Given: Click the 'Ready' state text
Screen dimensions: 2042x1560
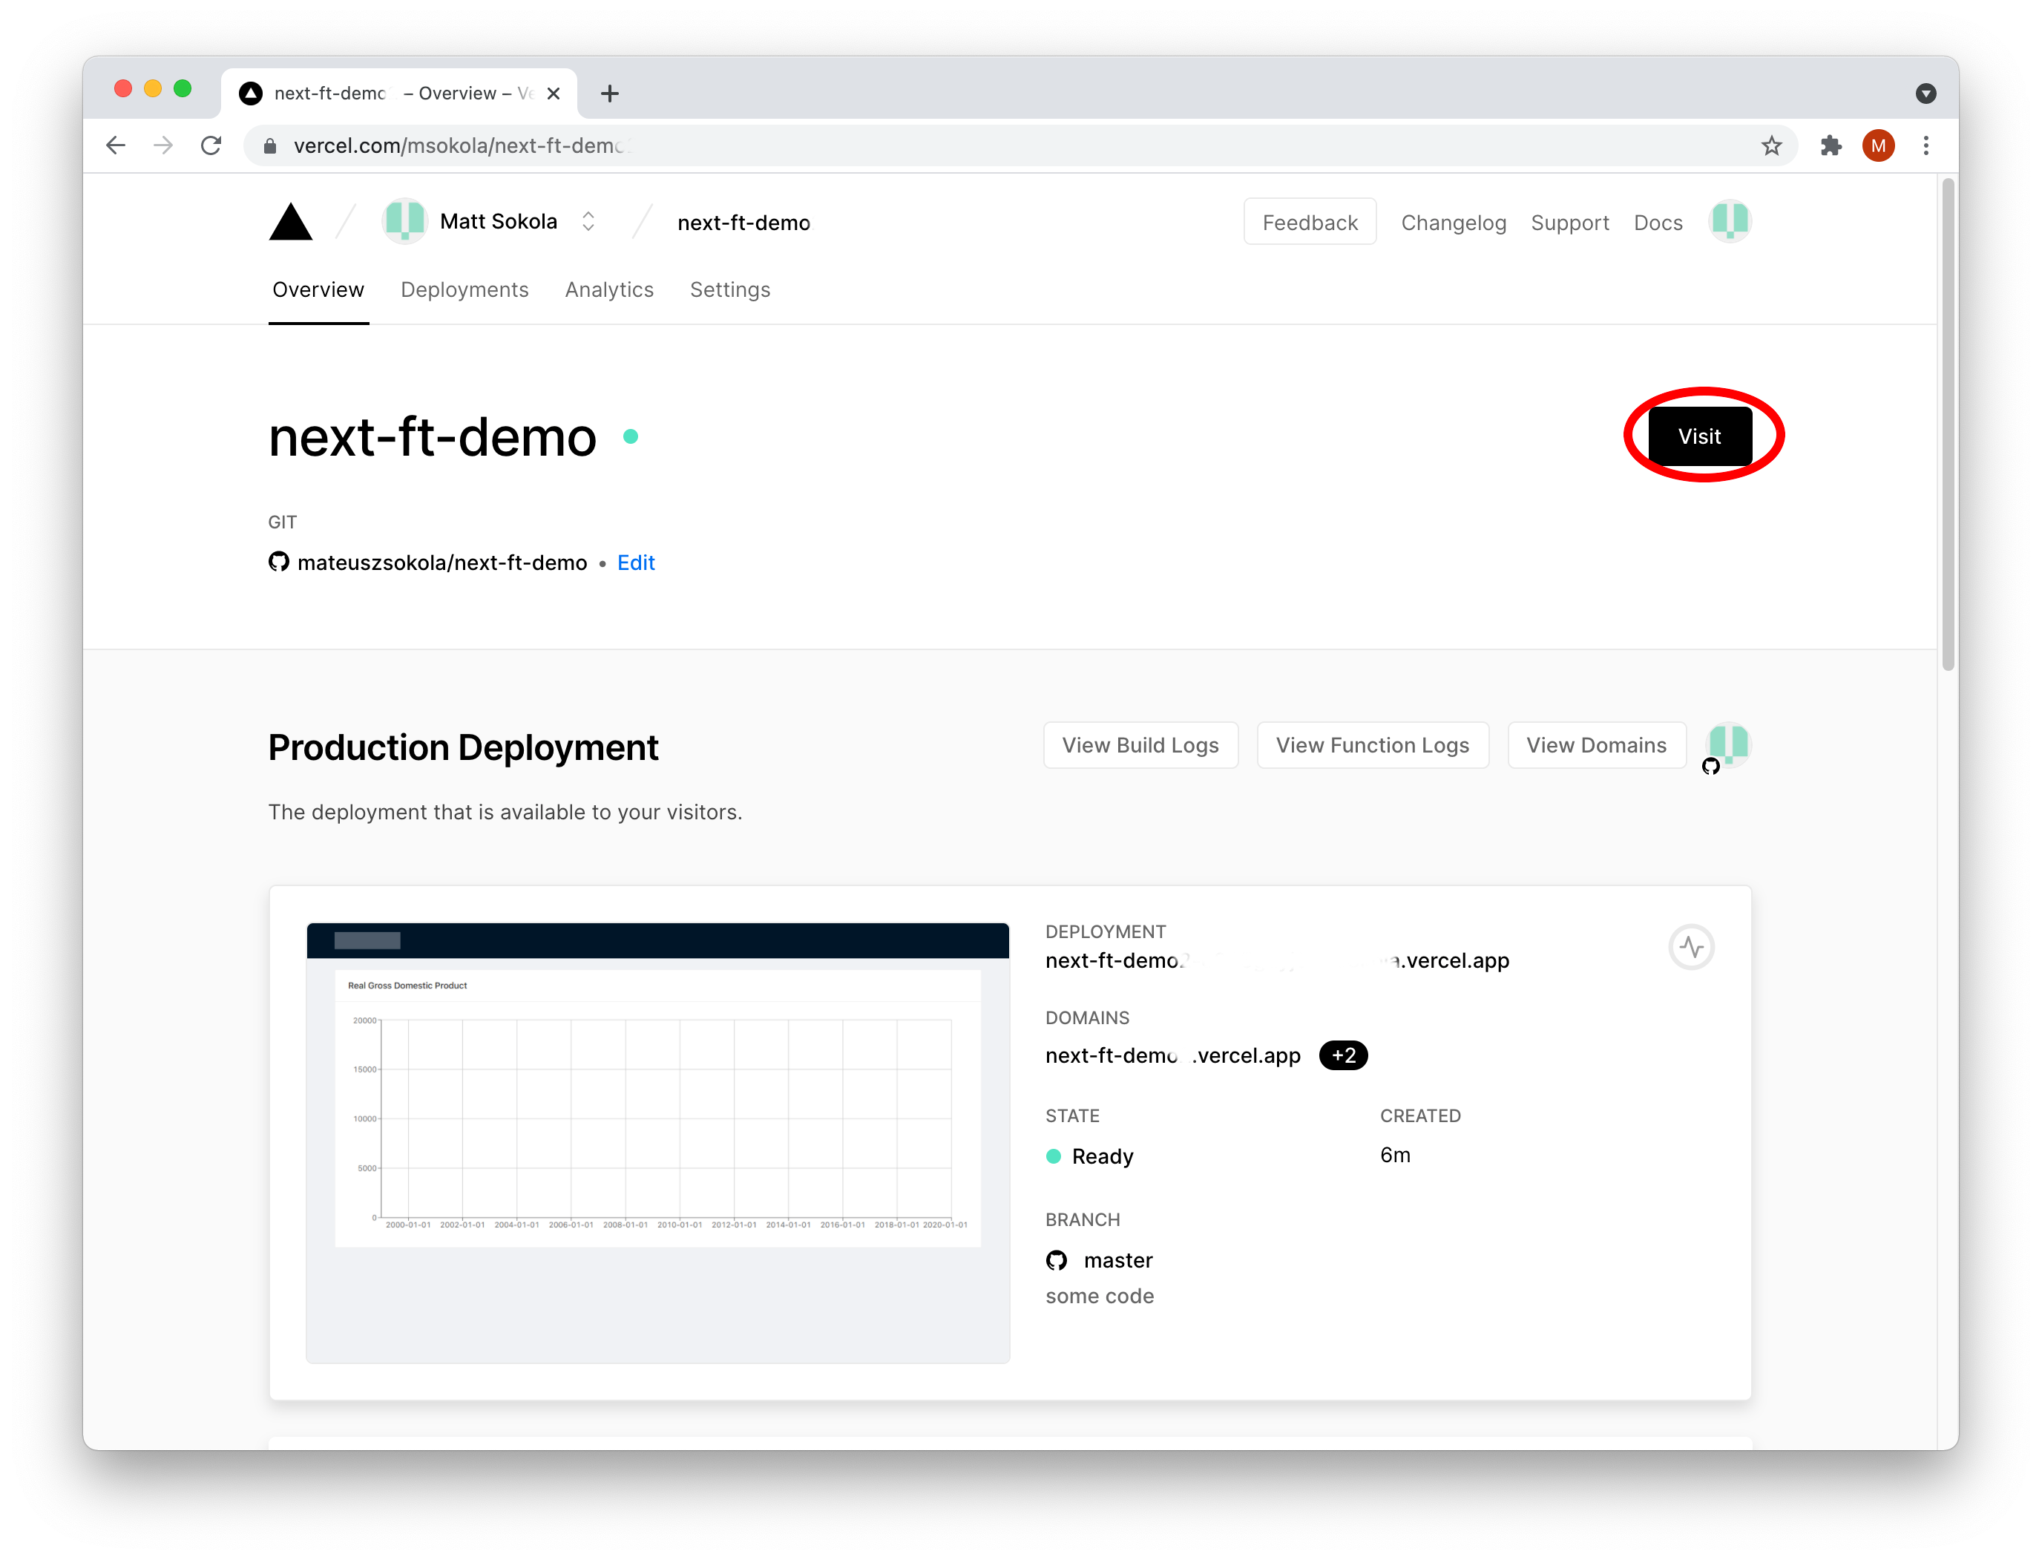Looking at the screenshot, I should click(x=1103, y=1156).
